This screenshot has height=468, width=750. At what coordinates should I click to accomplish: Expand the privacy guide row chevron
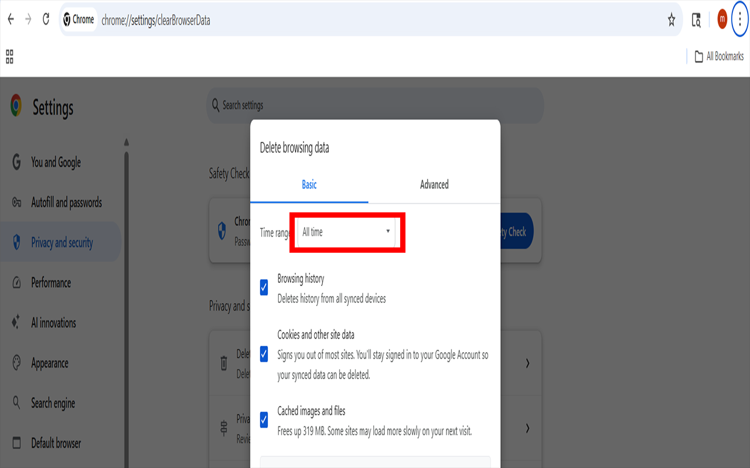tap(527, 428)
